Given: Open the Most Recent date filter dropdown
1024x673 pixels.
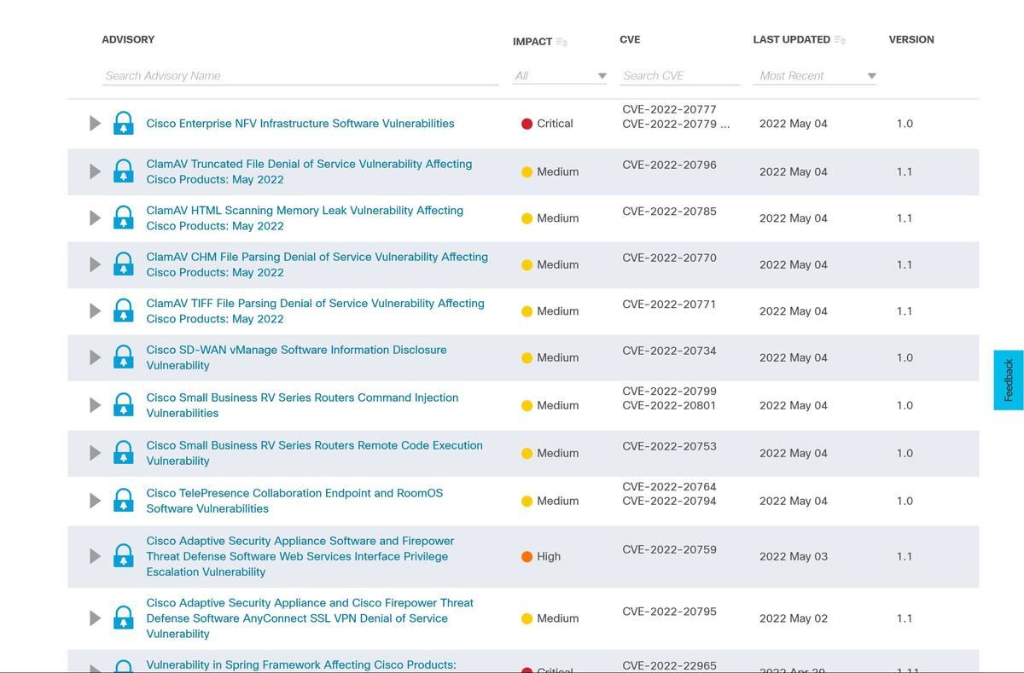Looking at the screenshot, I should (x=817, y=76).
